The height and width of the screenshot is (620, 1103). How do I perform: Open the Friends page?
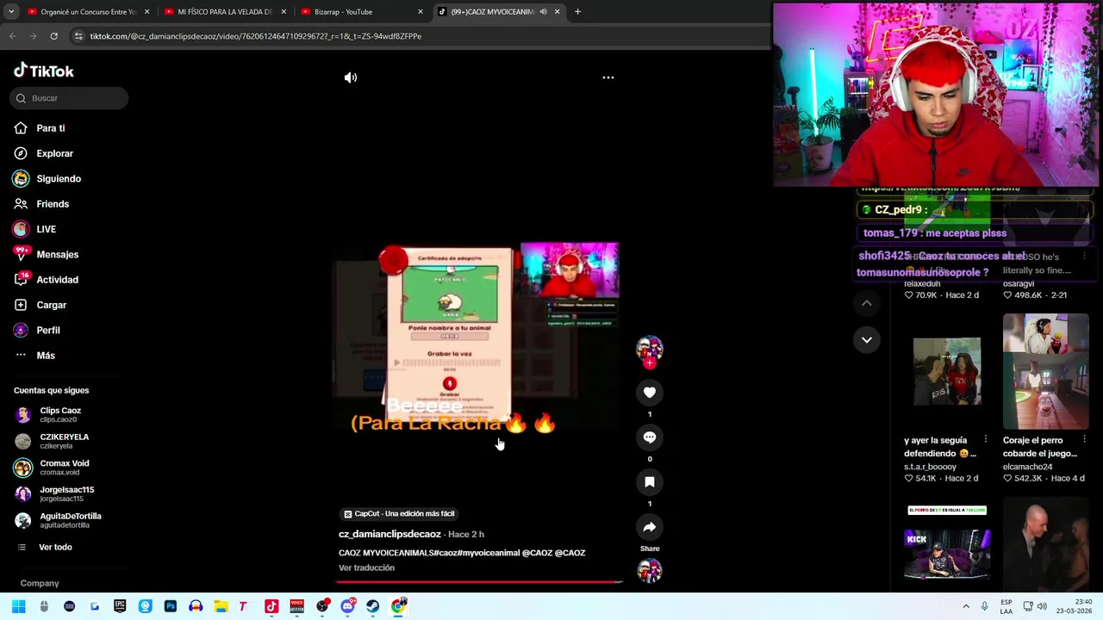tap(52, 204)
